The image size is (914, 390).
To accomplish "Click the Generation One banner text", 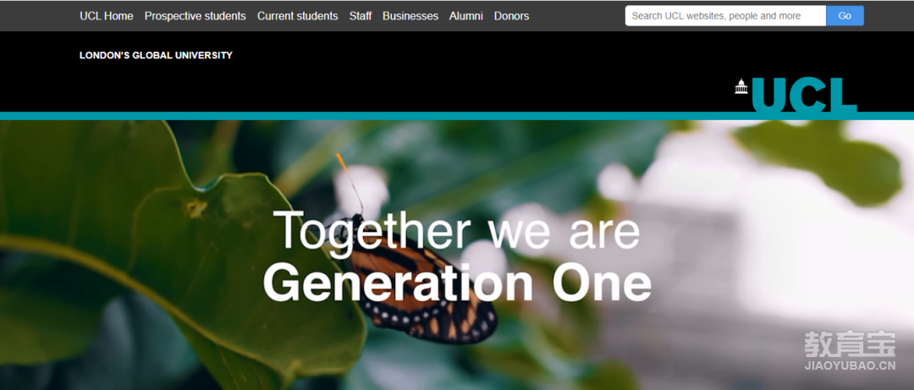I will click(x=457, y=283).
